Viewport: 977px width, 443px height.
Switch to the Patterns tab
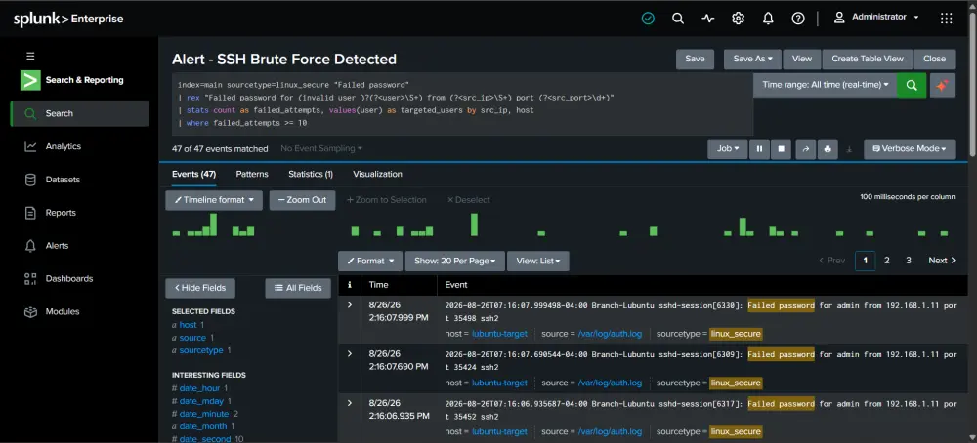click(252, 175)
